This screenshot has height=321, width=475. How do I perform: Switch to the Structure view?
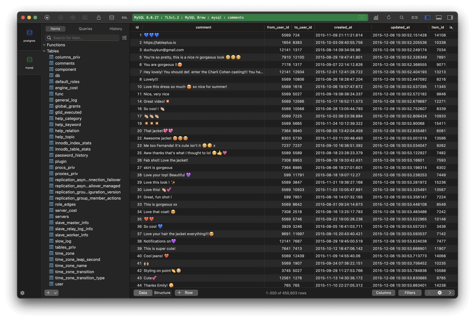[x=162, y=292]
